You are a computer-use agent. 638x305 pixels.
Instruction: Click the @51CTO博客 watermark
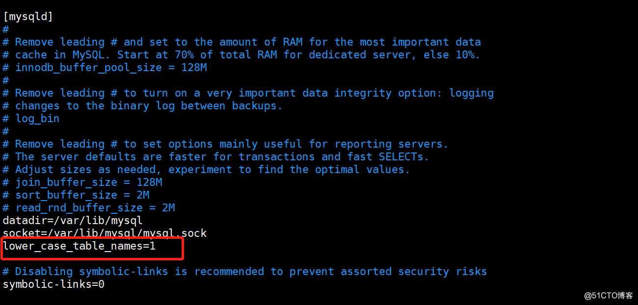pos(609,296)
